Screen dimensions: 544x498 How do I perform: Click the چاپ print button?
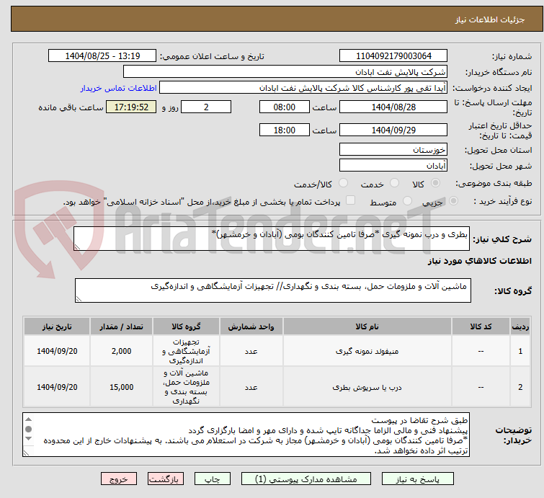tap(213, 479)
